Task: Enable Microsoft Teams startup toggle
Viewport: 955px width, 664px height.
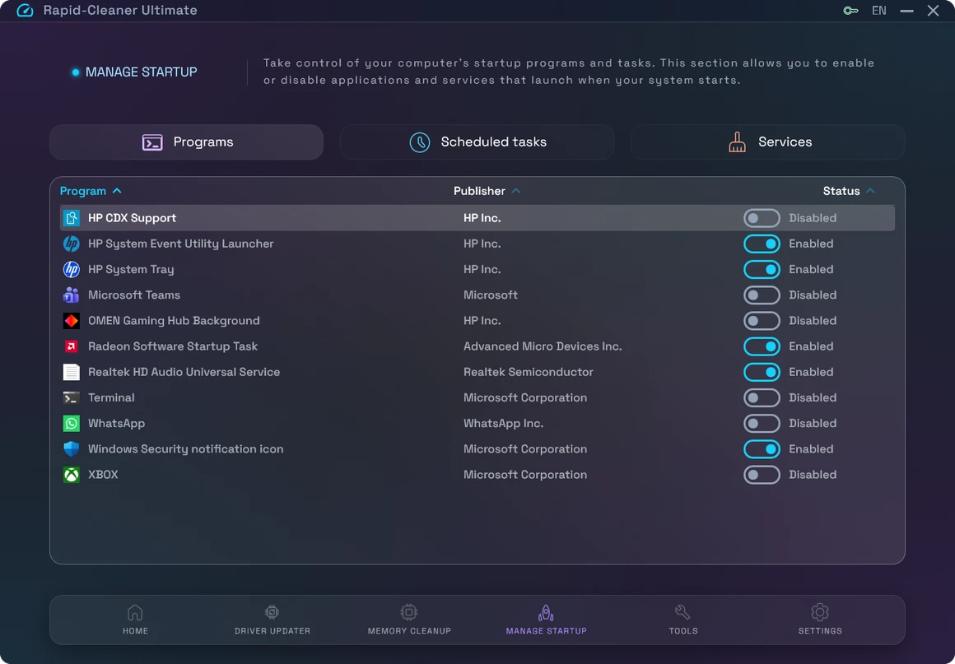Action: 762,295
